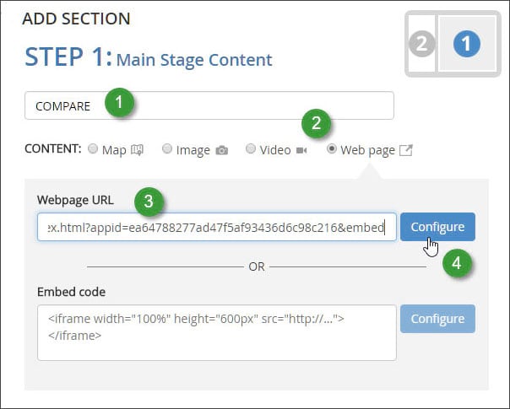Select the Video content radio button
The width and height of the screenshot is (510, 409).
tap(251, 149)
